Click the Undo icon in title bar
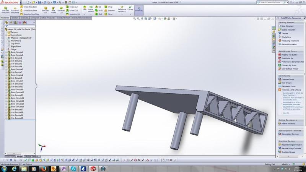The height and width of the screenshot is (172, 306). click(x=54, y=2)
